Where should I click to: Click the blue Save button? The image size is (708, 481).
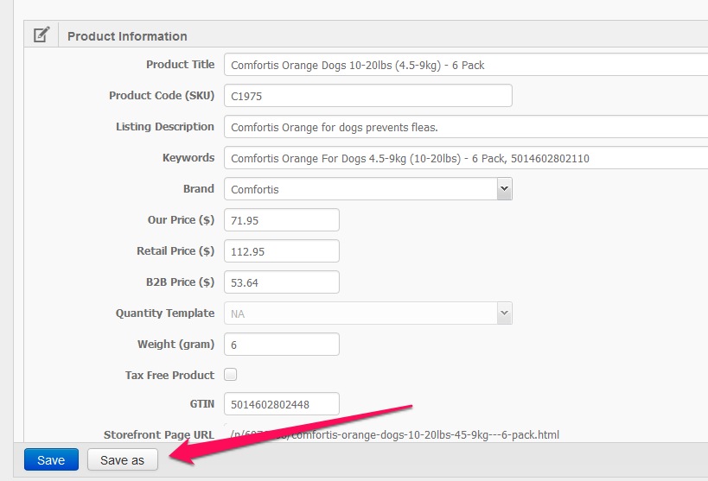click(x=52, y=459)
